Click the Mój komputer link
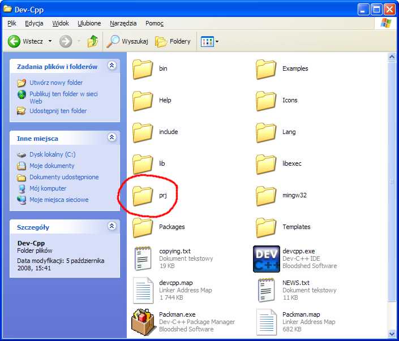399x341 pixels. pos(48,188)
